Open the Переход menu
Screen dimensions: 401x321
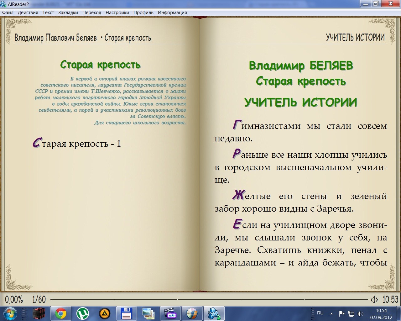[92, 13]
